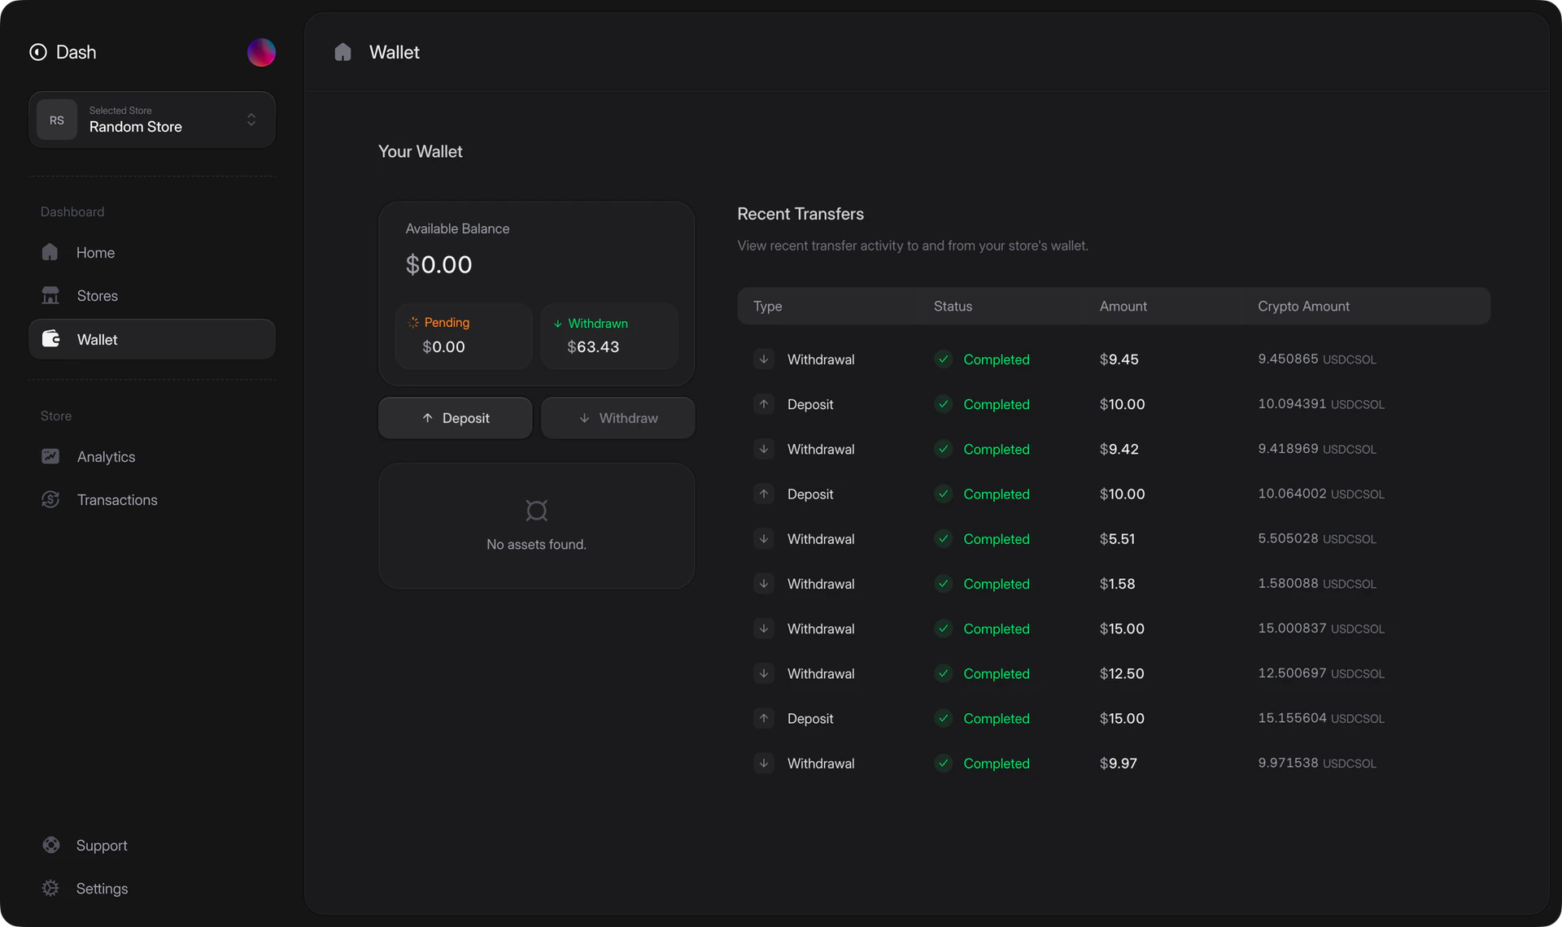
Task: Click the 9.418969 USDCSOL value
Action: point(1316,448)
